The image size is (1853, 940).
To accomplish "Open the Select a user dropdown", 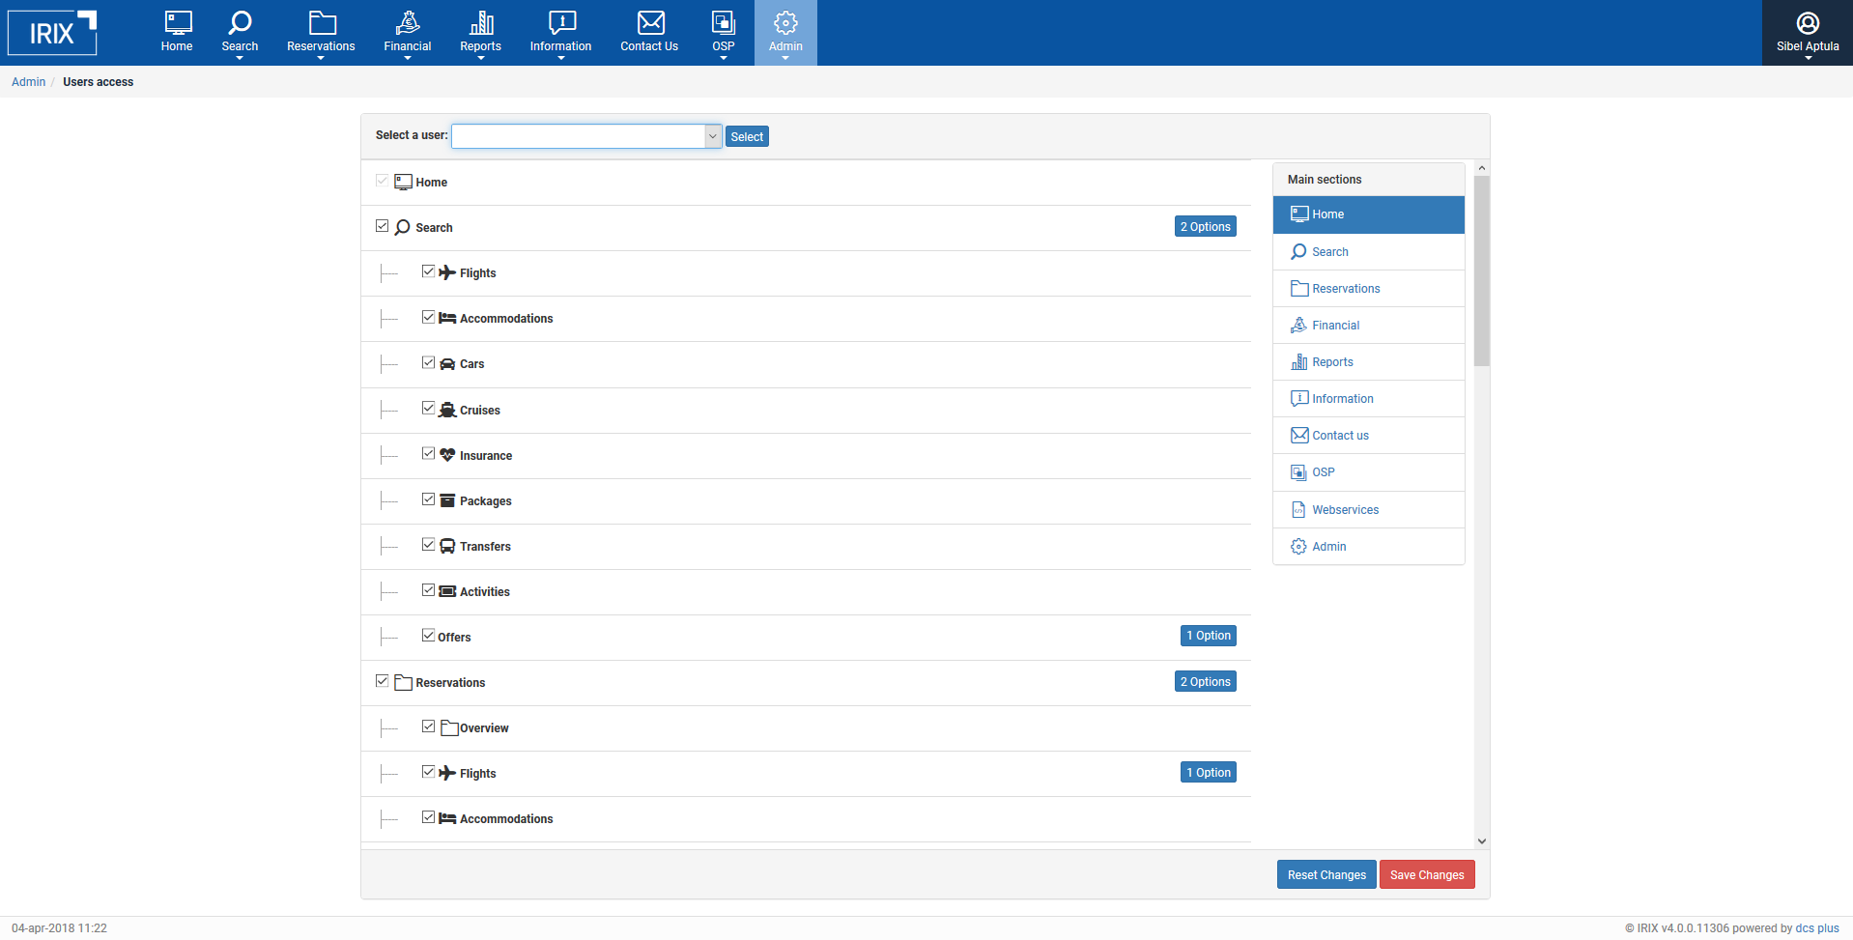I will (x=712, y=136).
